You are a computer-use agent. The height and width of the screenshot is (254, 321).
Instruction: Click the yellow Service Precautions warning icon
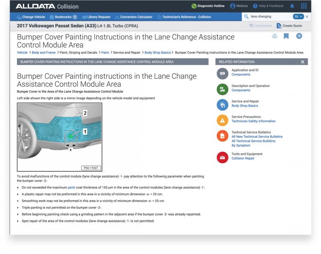tap(222, 120)
